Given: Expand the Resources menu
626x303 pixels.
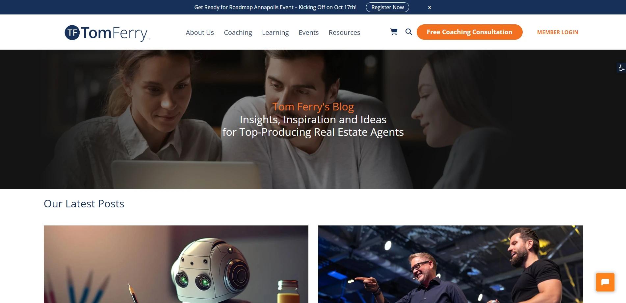Looking at the screenshot, I should coord(344,33).
